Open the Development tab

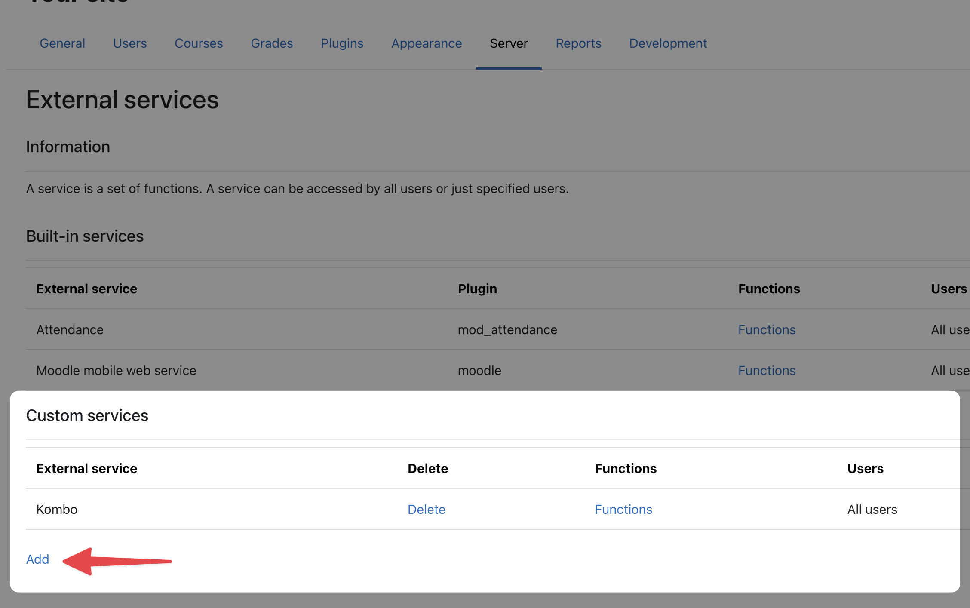[x=668, y=43]
